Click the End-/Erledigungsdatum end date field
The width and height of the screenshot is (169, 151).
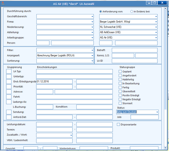coord(94,81)
